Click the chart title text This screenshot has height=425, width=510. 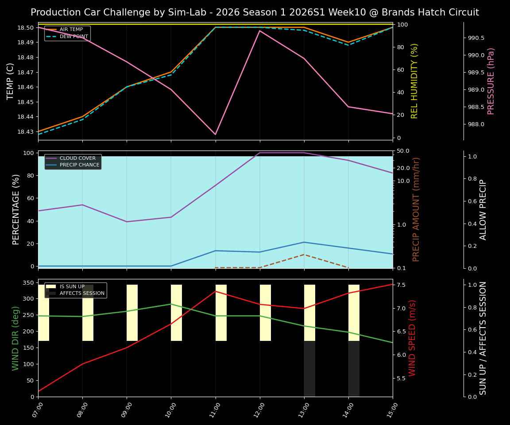(x=255, y=12)
